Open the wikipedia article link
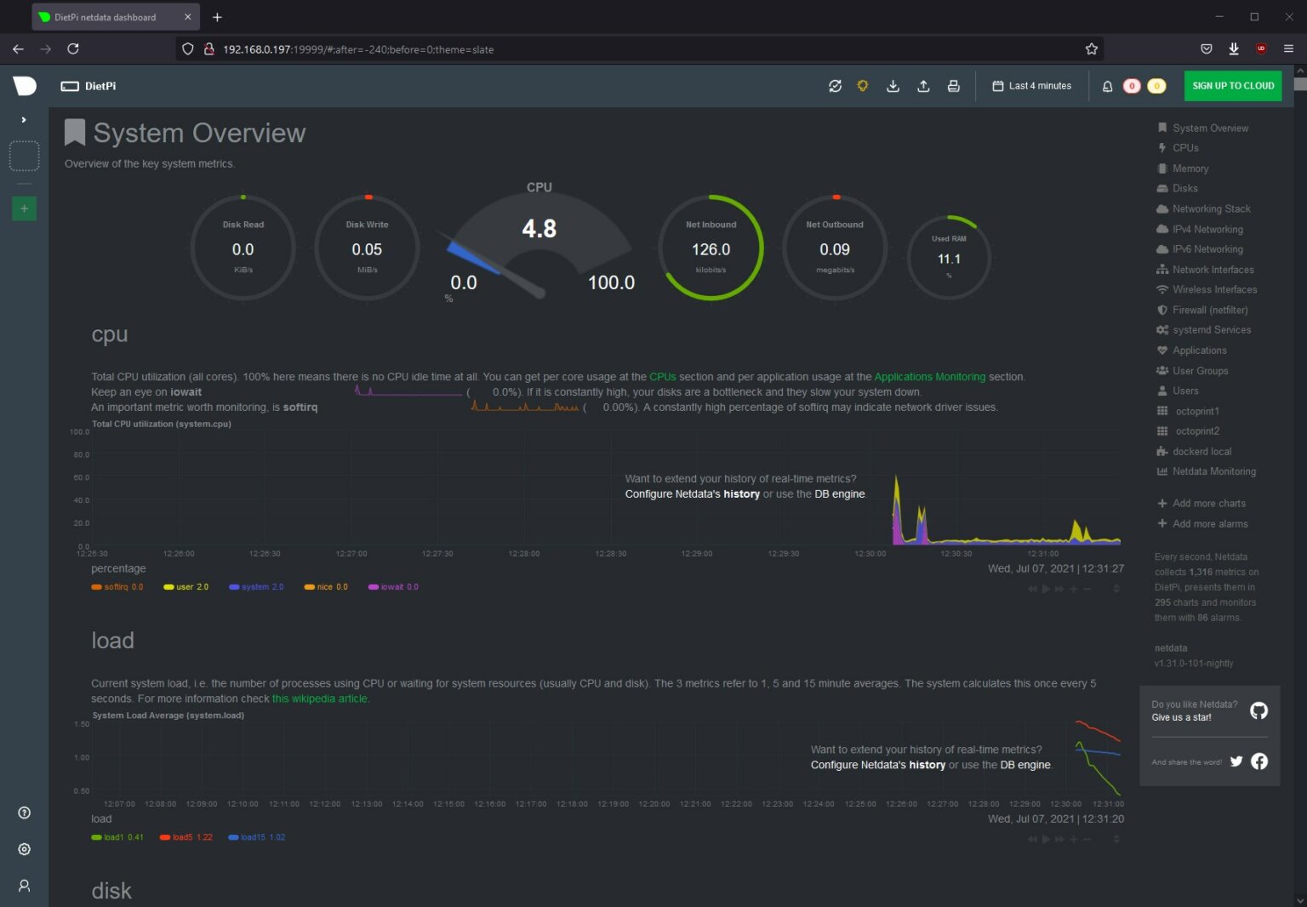Screen dimensions: 1307x907 coord(320,699)
